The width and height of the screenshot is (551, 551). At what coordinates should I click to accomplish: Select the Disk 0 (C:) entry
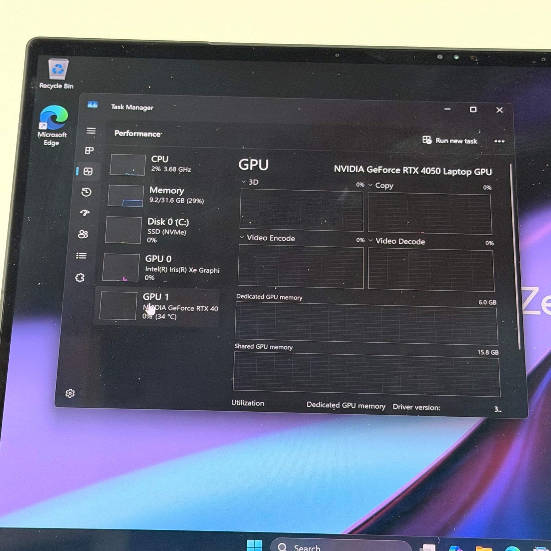[x=158, y=230]
